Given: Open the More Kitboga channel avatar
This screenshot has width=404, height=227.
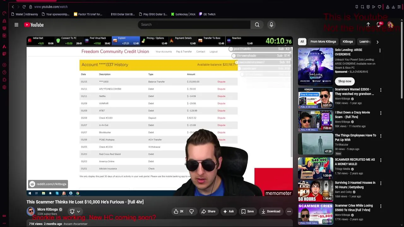Looking at the screenshot, I should 31,211.
